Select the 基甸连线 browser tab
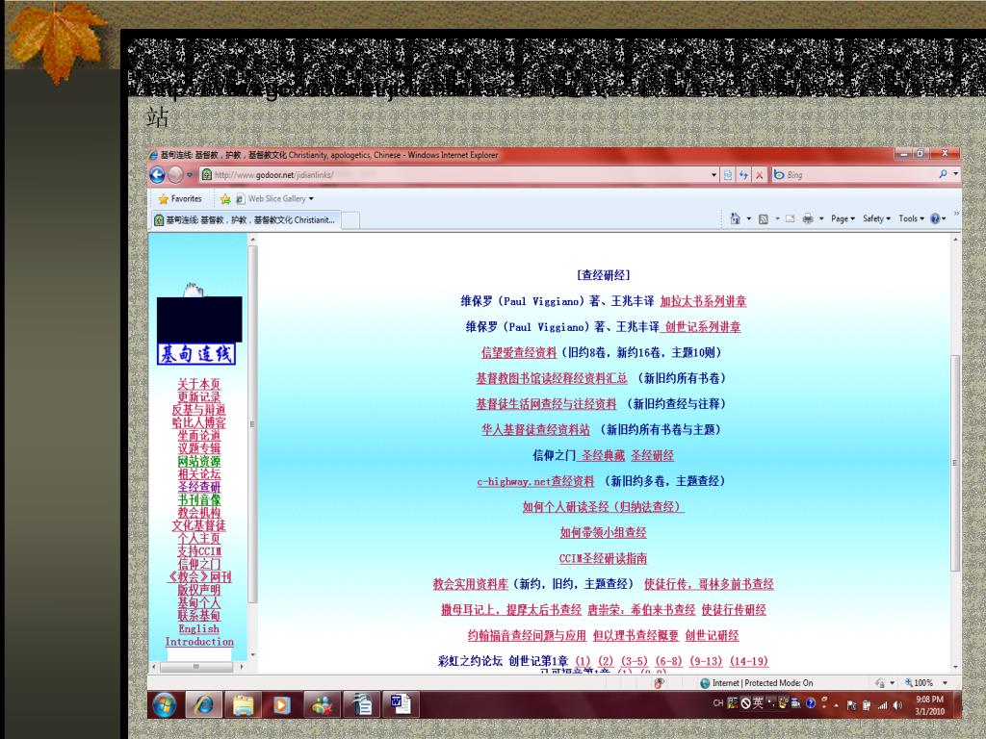Image resolution: width=986 pixels, height=739 pixels. point(246,220)
